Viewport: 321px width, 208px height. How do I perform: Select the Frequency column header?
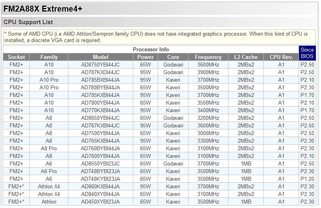click(x=208, y=57)
